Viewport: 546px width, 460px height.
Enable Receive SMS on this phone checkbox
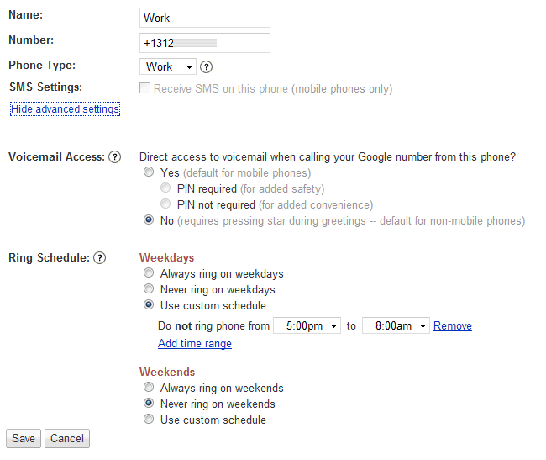pos(144,87)
